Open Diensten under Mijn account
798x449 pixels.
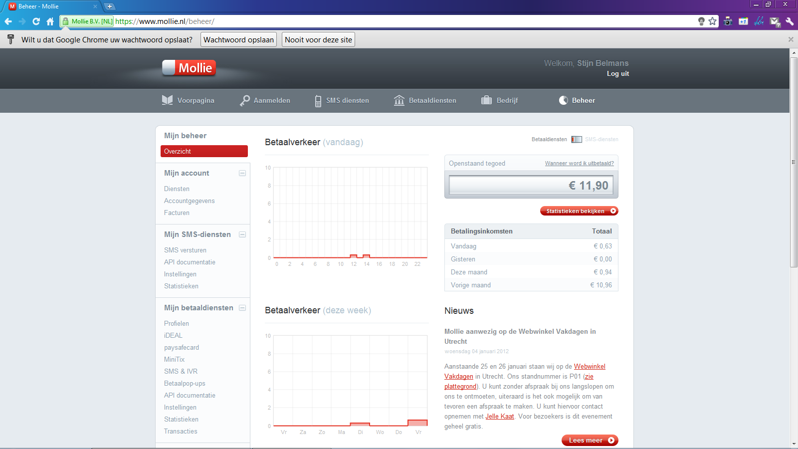[x=177, y=189]
